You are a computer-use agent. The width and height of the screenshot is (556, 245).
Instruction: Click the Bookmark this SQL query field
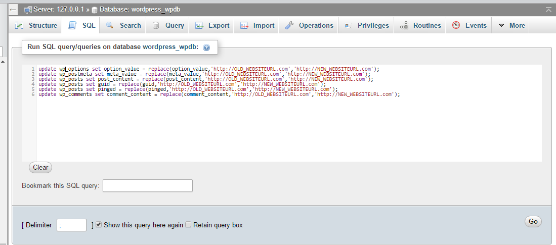148,185
